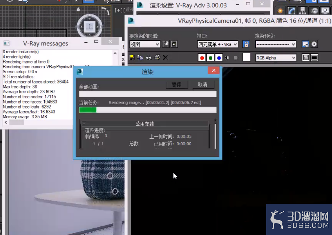Open the area to render dropdown showing 视图

pos(145,44)
